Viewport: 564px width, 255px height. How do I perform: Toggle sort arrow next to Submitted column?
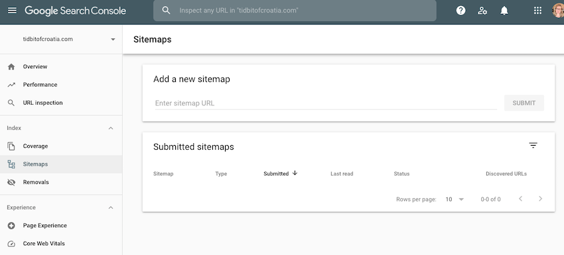pyautogui.click(x=295, y=173)
